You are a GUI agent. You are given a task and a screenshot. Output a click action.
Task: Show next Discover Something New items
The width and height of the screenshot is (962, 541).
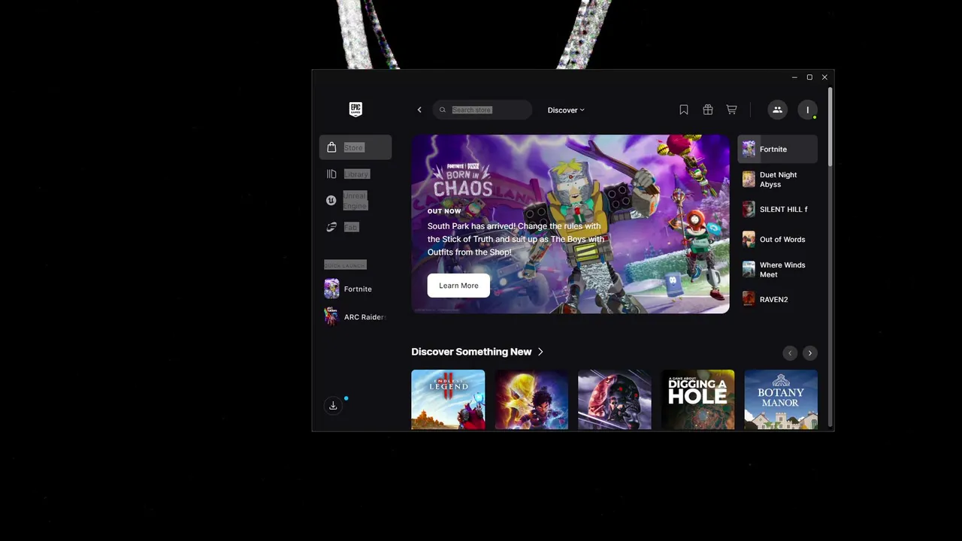point(809,353)
